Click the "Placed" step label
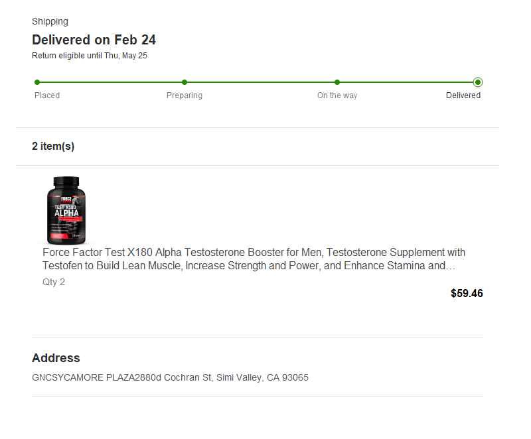This screenshot has height=439, width=531. coord(47,95)
